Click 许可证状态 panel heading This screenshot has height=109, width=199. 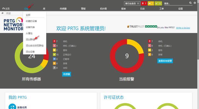pos(114,97)
